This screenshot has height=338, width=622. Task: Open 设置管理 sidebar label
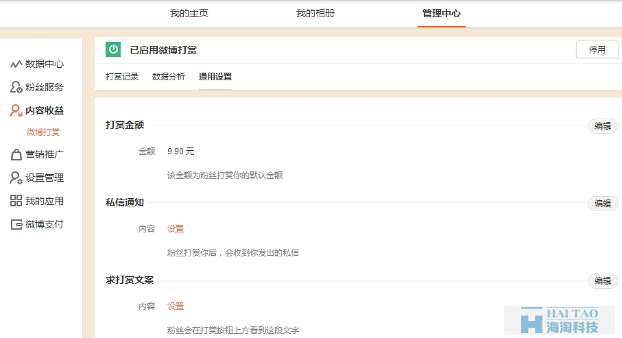(45, 178)
